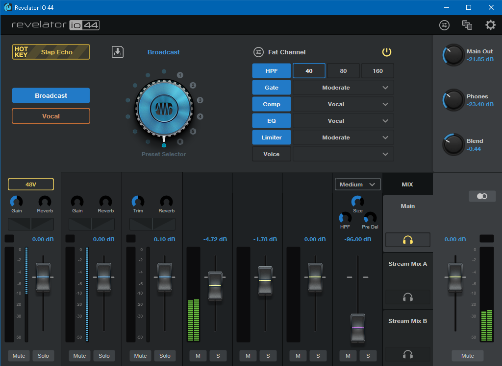Click M on the -4.72 dB channel
The height and width of the screenshot is (366, 502).
[198, 355]
